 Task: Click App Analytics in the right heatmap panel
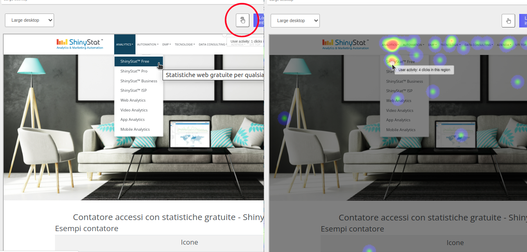click(x=398, y=120)
